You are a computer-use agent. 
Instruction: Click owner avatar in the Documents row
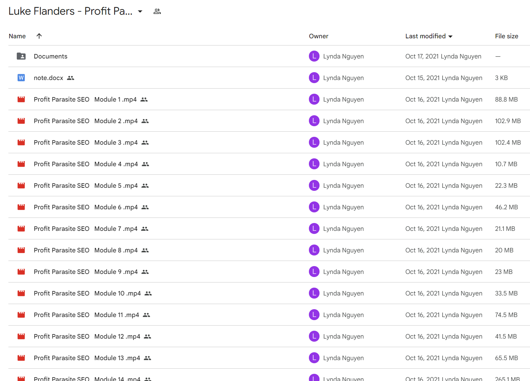click(x=314, y=56)
